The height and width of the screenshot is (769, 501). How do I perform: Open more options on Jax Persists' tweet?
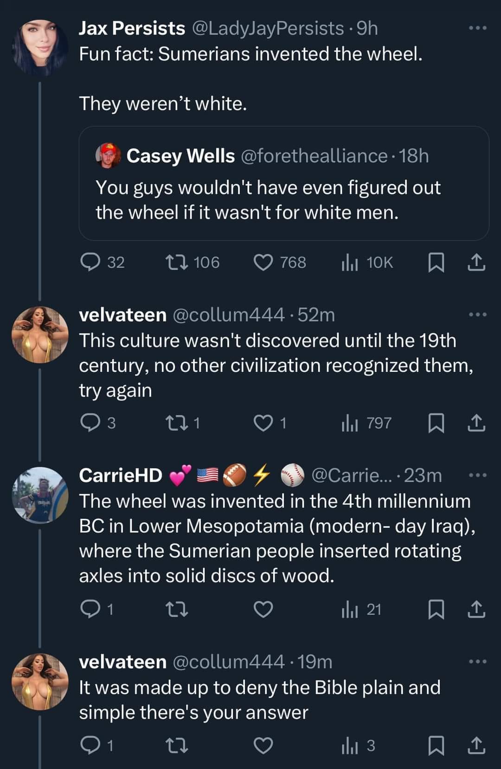[477, 28]
